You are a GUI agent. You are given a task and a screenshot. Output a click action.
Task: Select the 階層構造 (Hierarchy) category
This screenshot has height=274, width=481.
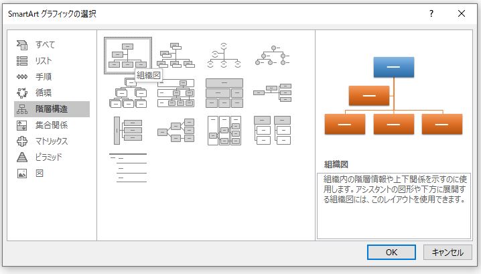(52, 109)
